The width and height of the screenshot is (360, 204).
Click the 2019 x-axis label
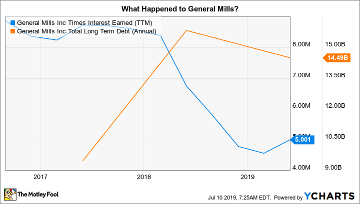(247, 177)
